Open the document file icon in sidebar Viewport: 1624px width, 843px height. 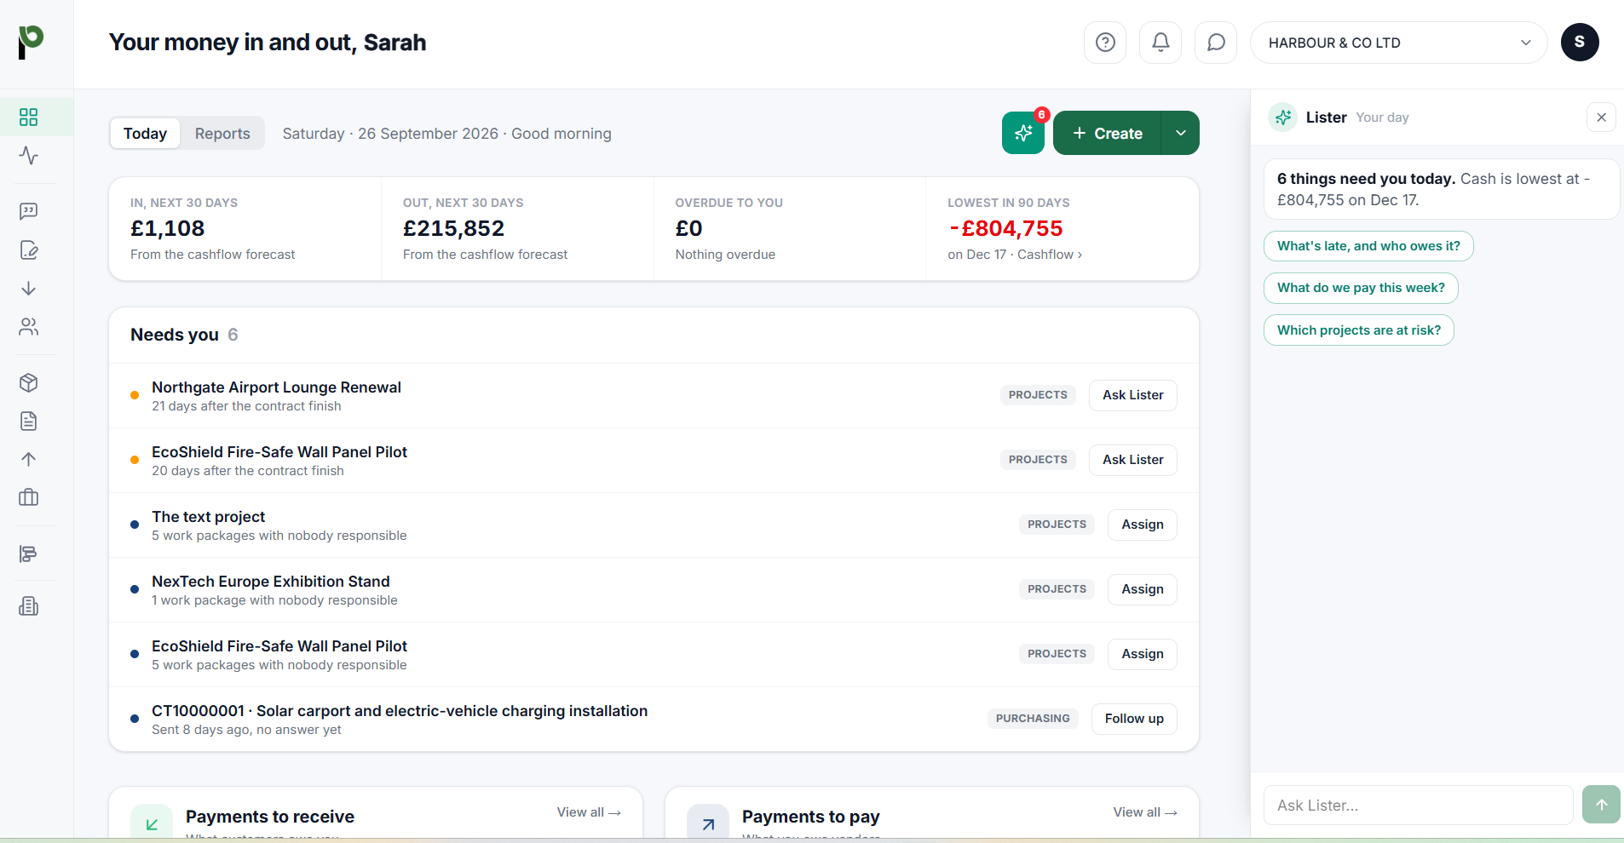coord(29,421)
